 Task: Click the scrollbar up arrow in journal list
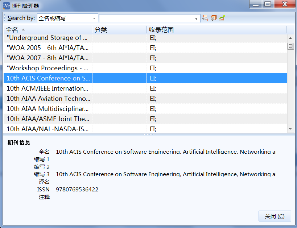(290, 38)
